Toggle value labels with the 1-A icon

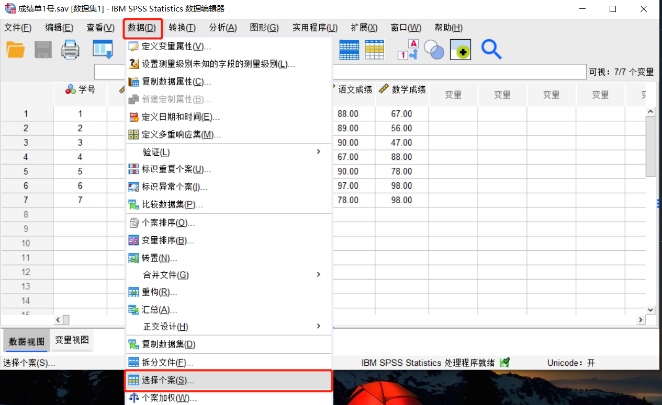[408, 49]
